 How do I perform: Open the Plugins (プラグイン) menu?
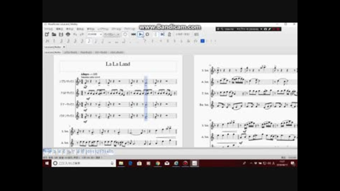pos(130,29)
